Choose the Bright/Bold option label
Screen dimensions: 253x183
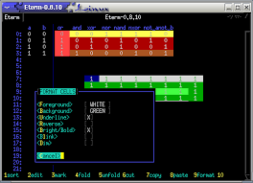(x=56, y=130)
